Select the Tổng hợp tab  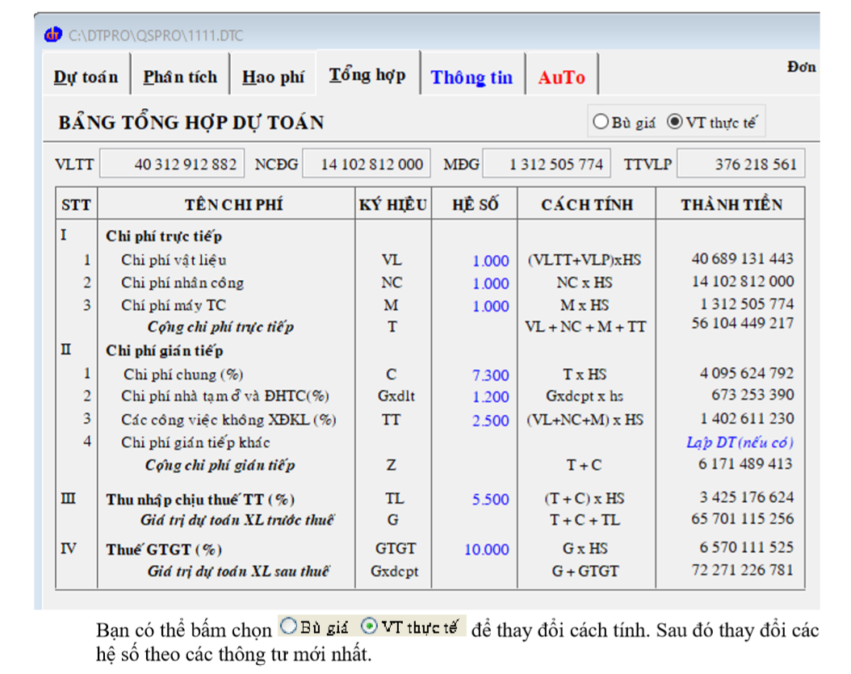pyautogui.click(x=367, y=75)
